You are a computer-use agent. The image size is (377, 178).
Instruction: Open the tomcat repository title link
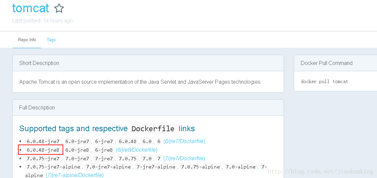click(x=30, y=8)
